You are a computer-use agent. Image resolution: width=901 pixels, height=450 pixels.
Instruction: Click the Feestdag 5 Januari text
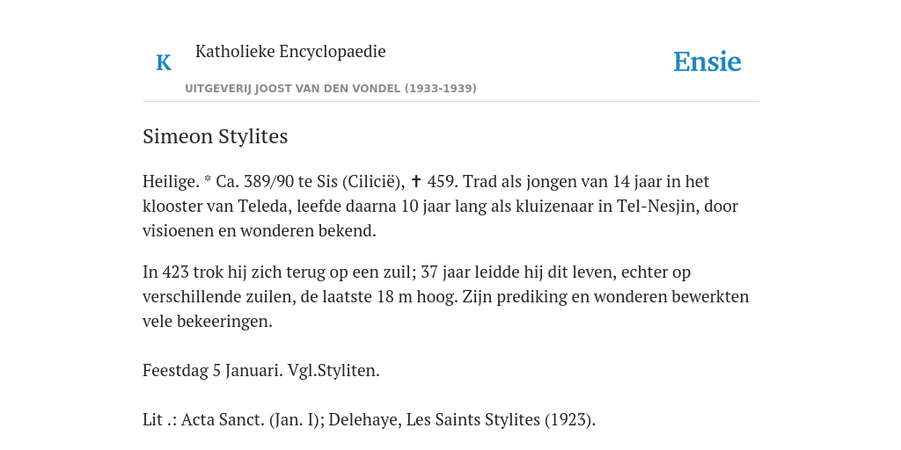tap(213, 370)
